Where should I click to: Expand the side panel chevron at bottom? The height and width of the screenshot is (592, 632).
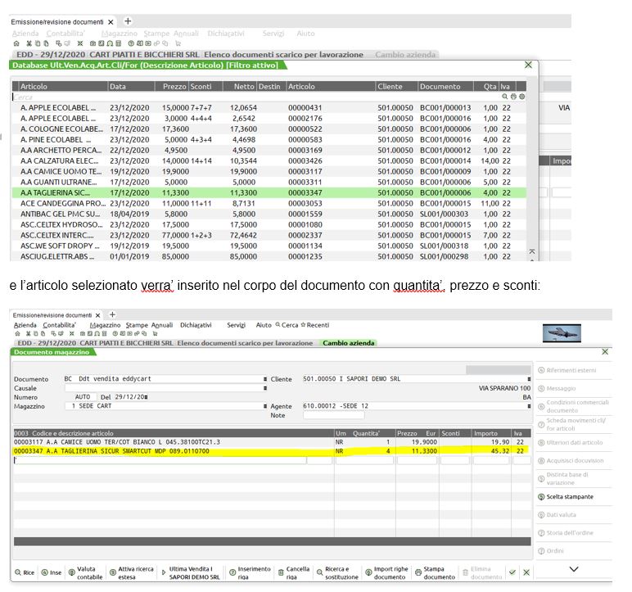coord(573,569)
